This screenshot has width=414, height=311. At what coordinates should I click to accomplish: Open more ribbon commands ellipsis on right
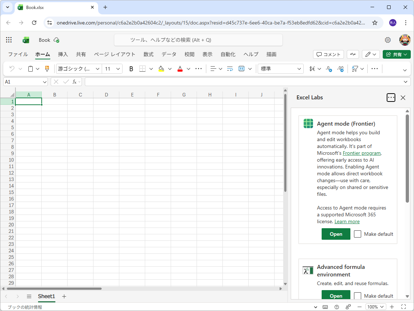pyautogui.click(x=374, y=69)
